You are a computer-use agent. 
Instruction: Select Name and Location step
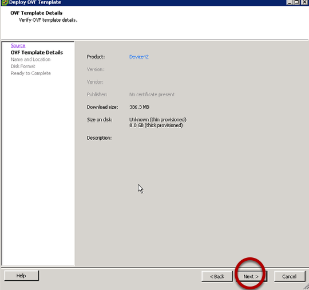pyautogui.click(x=30, y=60)
